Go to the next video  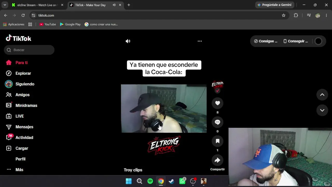pyautogui.click(x=322, y=110)
